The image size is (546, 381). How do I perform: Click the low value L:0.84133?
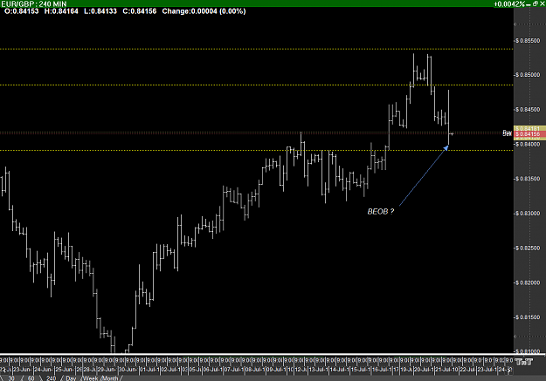pos(100,11)
